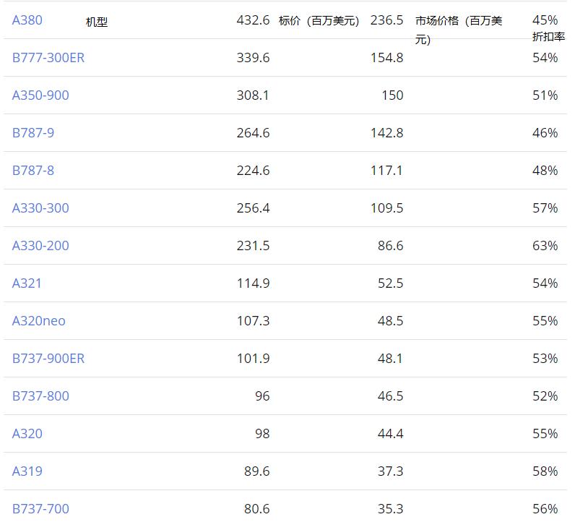Select B737-900ER market price 48.1
The image size is (575, 530).
(391, 358)
